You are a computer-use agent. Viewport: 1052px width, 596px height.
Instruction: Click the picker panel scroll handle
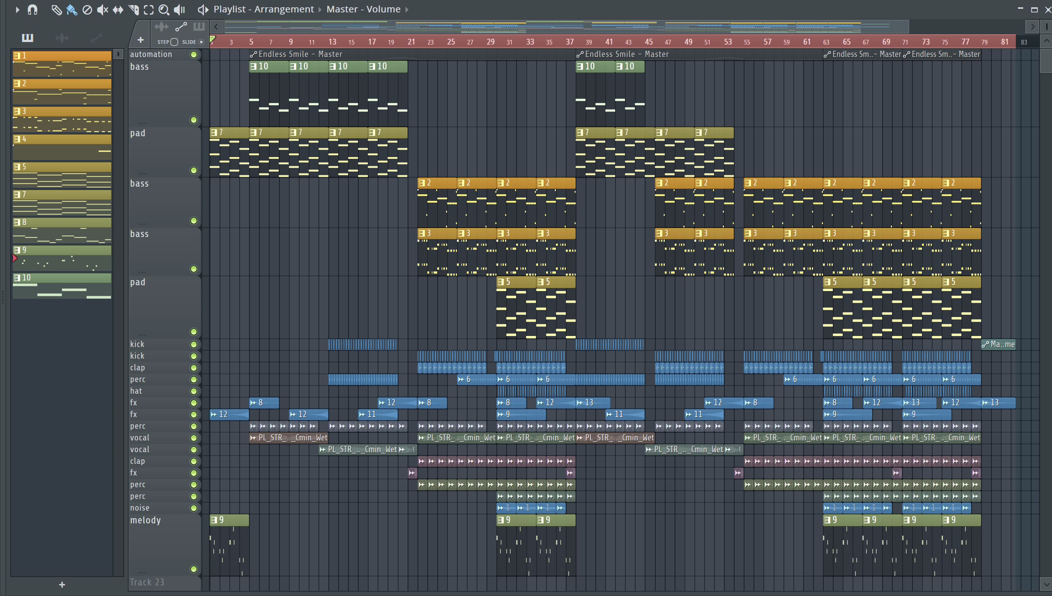[x=118, y=54]
